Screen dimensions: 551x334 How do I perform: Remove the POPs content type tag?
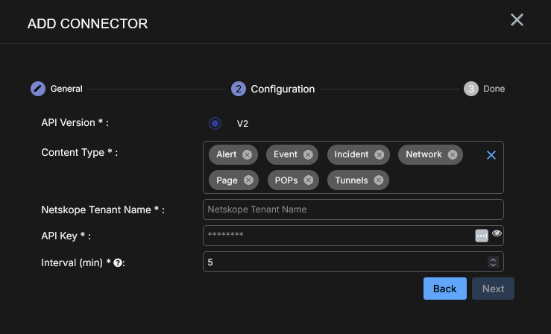308,180
